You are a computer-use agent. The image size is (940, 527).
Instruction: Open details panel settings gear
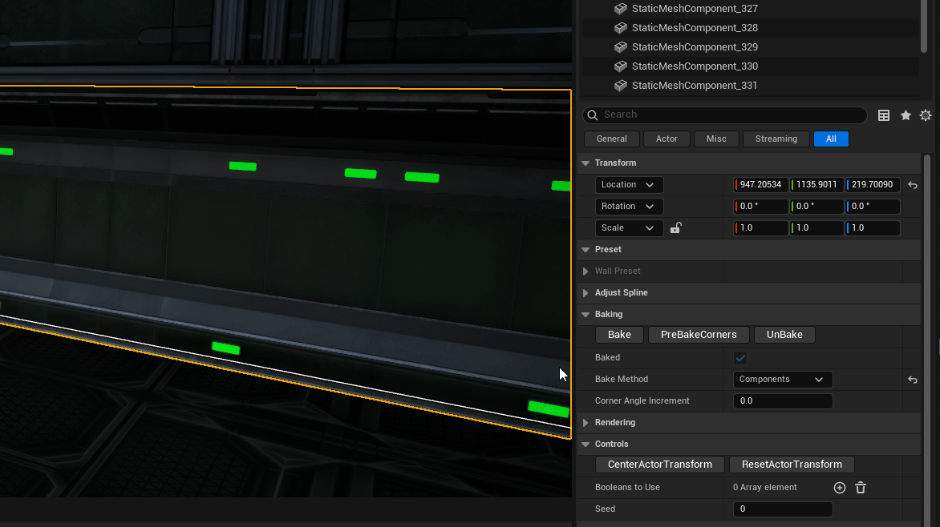(x=926, y=115)
